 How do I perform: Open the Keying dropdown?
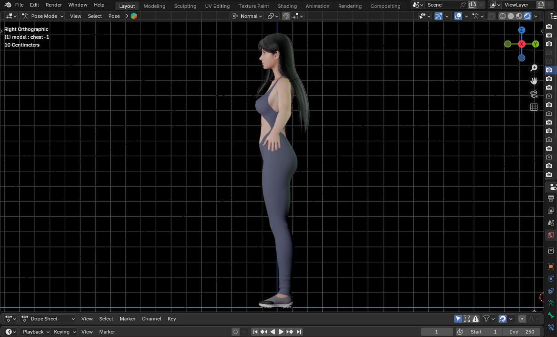point(65,332)
